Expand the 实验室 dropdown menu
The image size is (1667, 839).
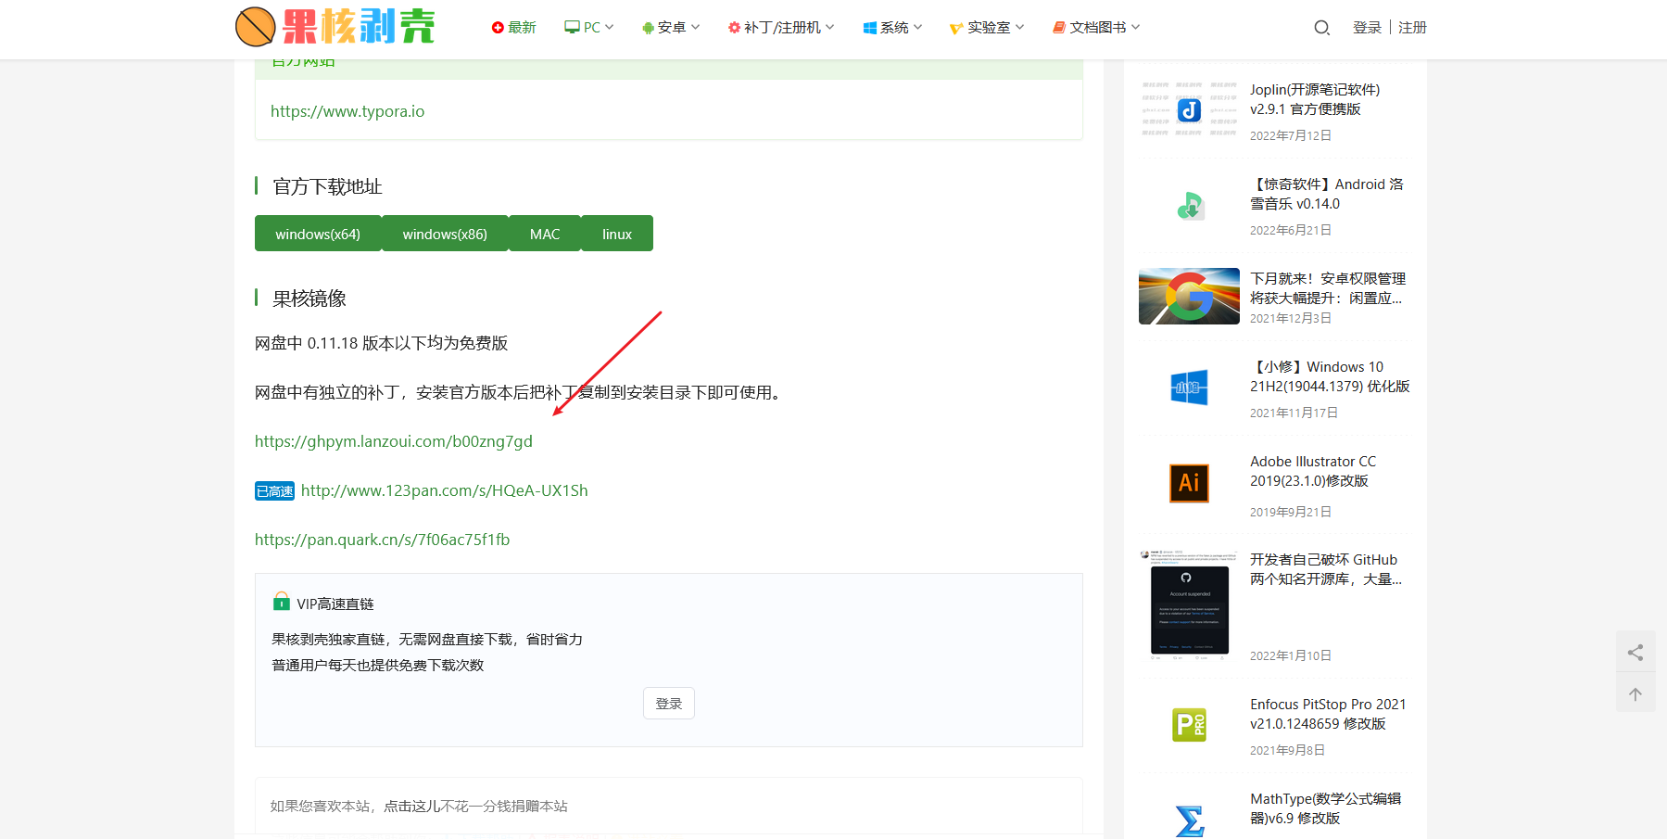(987, 28)
